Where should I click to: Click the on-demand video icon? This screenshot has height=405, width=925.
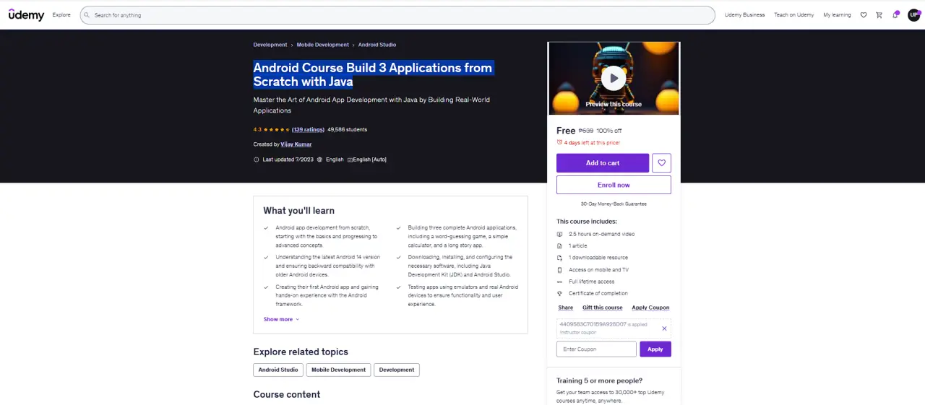pos(559,234)
